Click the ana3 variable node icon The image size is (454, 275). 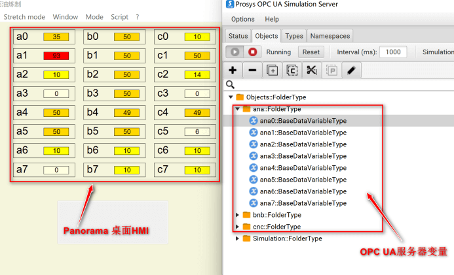click(x=254, y=156)
